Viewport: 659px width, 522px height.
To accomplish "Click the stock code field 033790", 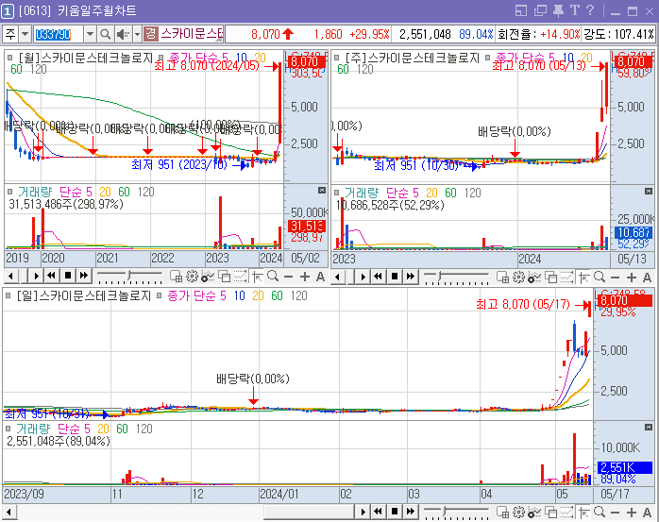I will tap(58, 34).
